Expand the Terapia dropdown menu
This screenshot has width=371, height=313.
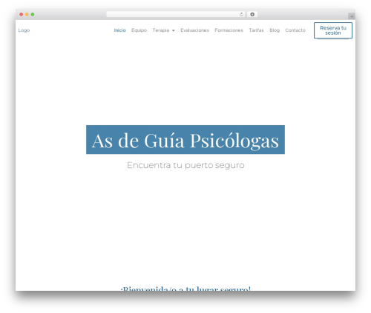(x=163, y=30)
